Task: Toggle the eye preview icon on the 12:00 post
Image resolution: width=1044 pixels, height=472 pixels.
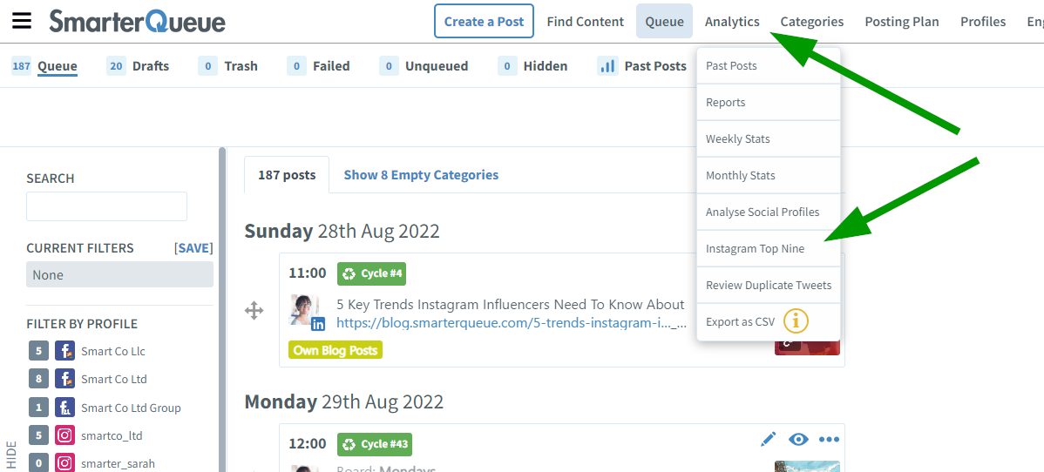Action: coord(798,440)
